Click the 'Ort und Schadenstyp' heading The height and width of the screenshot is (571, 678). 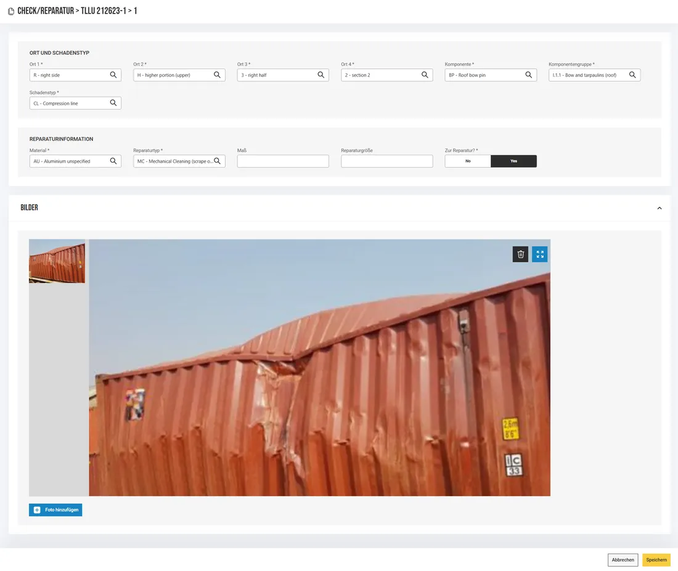[x=59, y=53]
